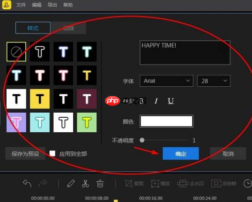Click the pencil edit icon

coord(71,183)
